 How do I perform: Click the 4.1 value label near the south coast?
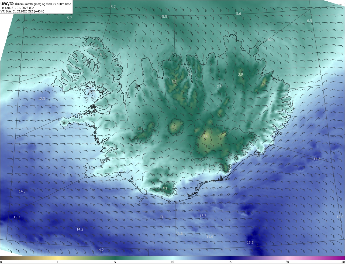click(165, 188)
